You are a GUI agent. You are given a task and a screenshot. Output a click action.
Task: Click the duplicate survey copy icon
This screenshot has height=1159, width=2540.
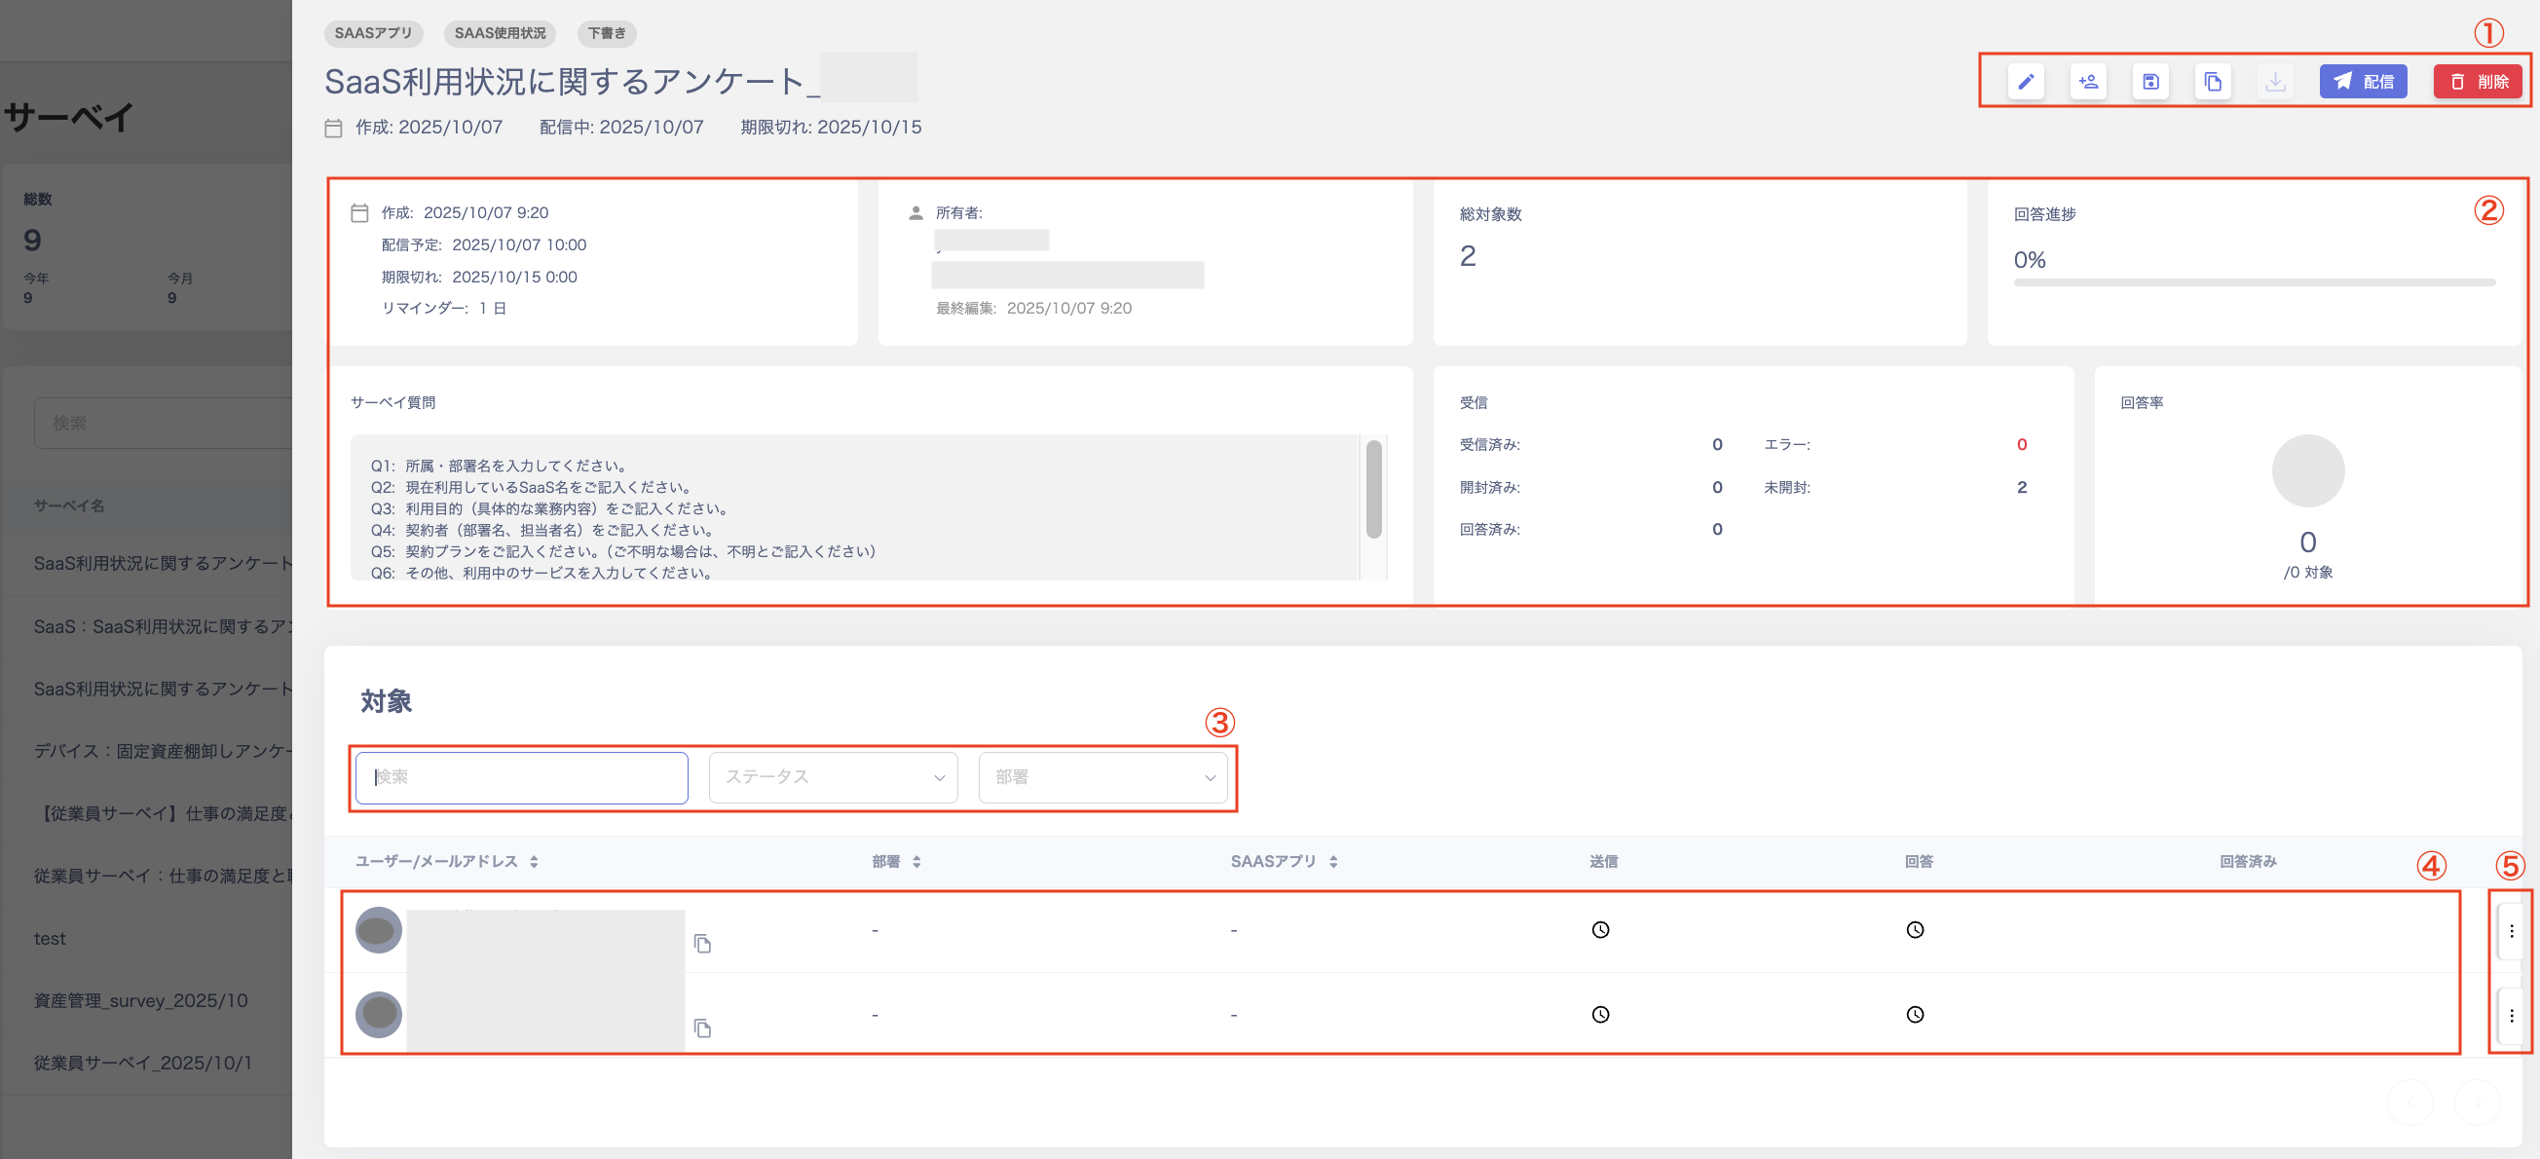coord(2213,82)
